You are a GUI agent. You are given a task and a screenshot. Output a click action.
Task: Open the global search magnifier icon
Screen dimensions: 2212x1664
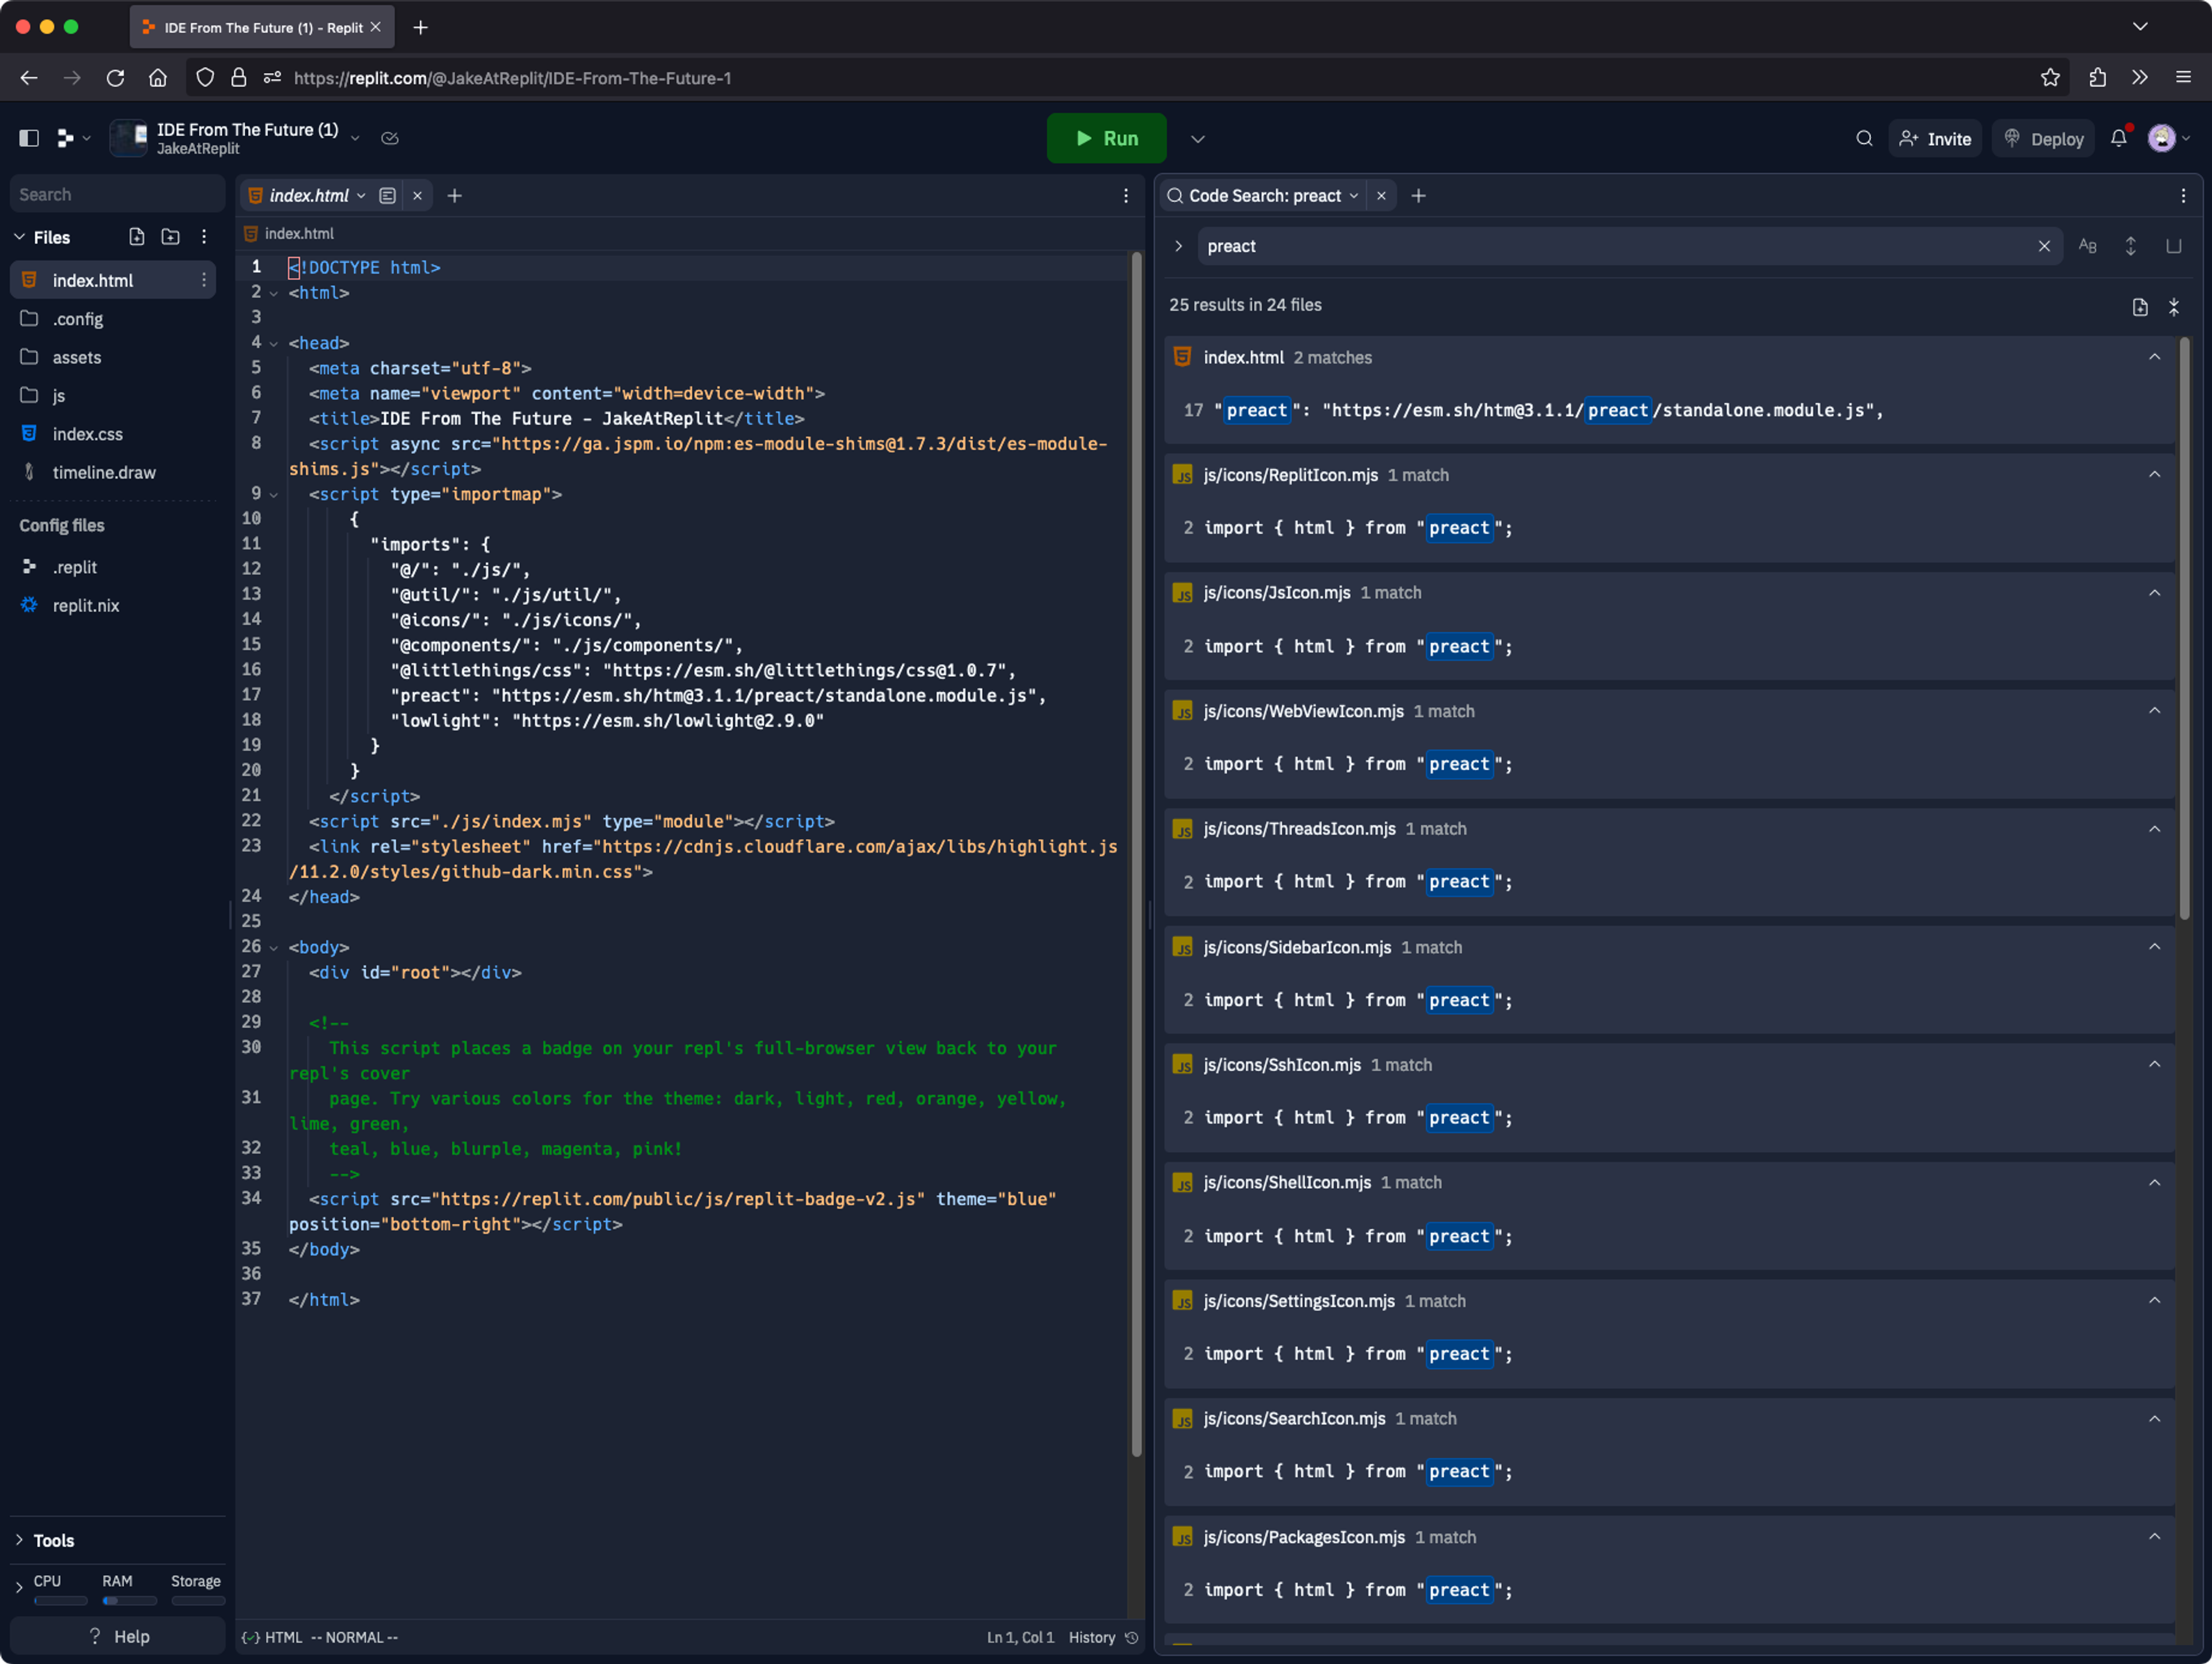[1864, 138]
